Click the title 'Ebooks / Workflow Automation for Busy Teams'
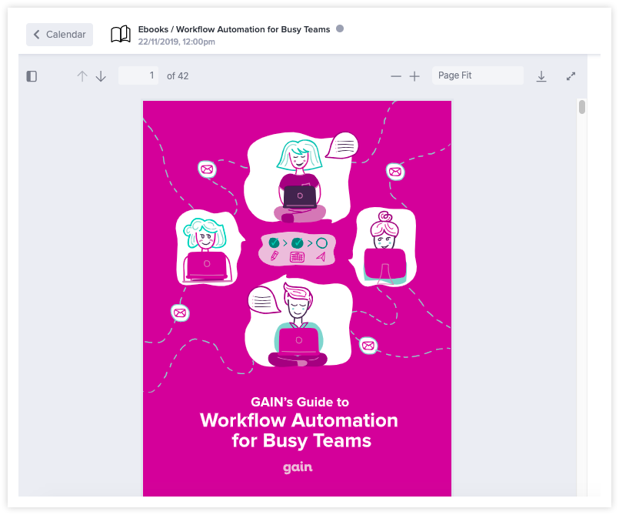The height and width of the screenshot is (515, 619). click(234, 29)
